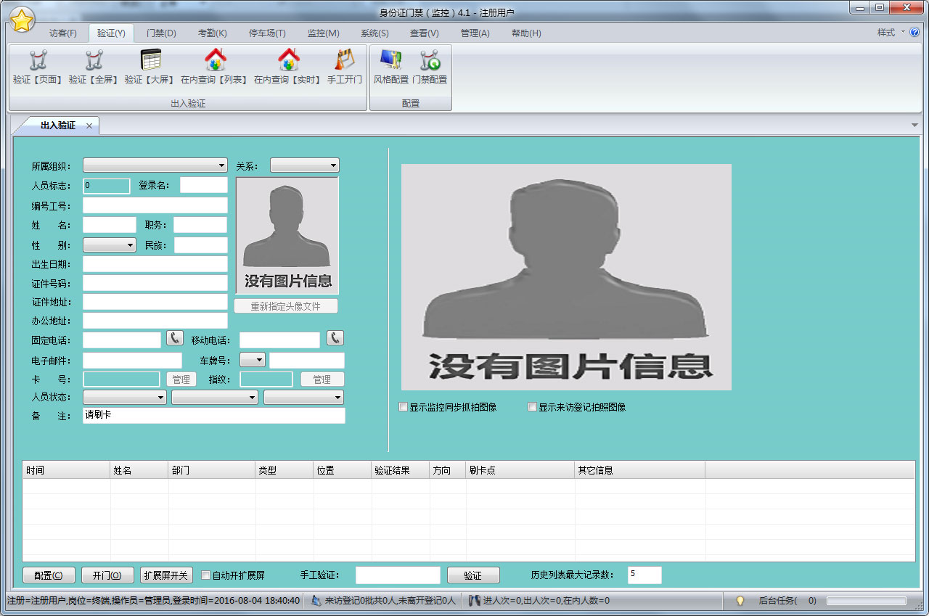929x616 pixels.
Task: Open the 考勤(K) menu tab
Action: 212,33
